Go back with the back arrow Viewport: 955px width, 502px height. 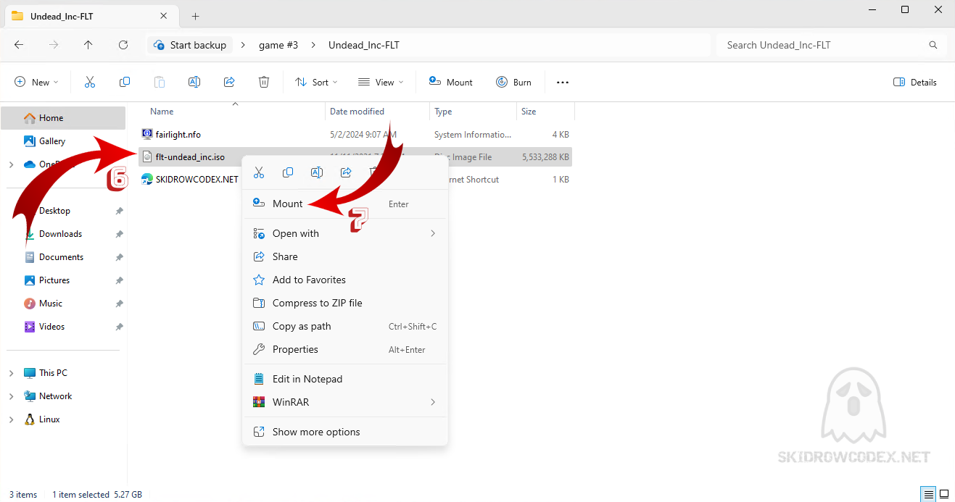[x=19, y=45]
